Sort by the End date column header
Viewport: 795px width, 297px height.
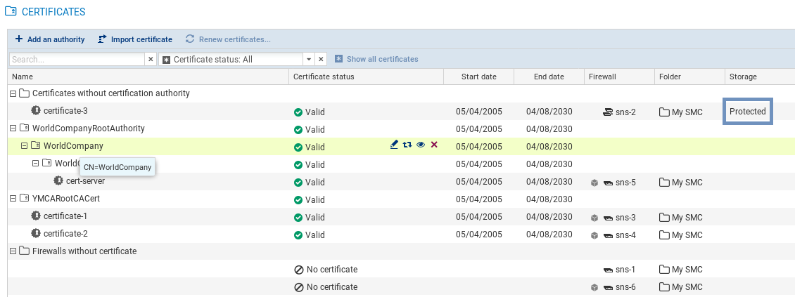(x=549, y=77)
